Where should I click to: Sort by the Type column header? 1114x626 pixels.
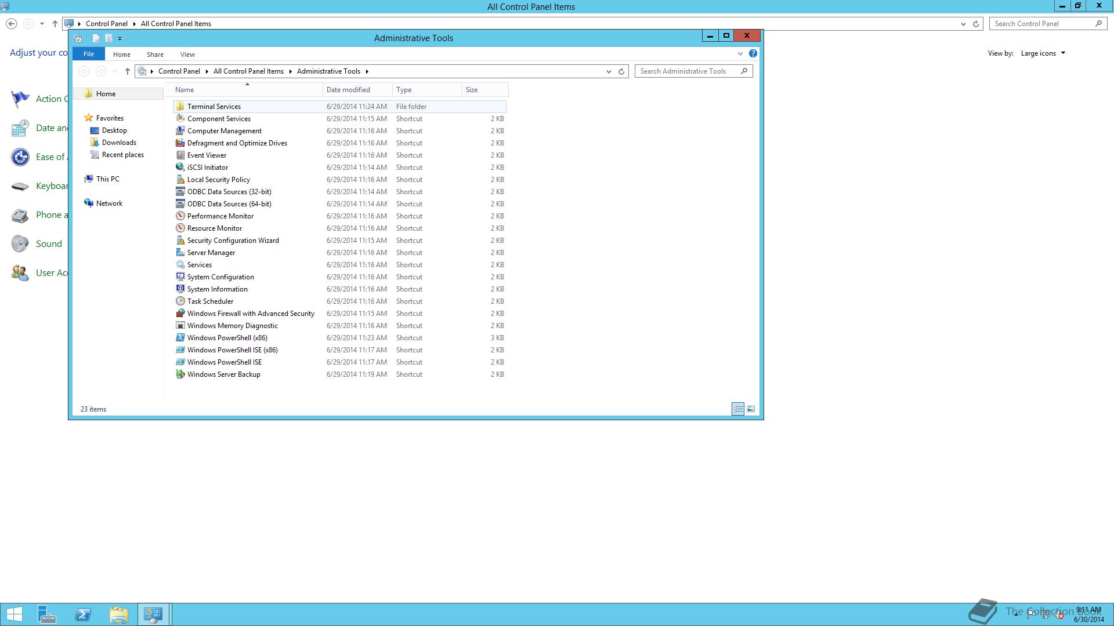[x=427, y=90]
